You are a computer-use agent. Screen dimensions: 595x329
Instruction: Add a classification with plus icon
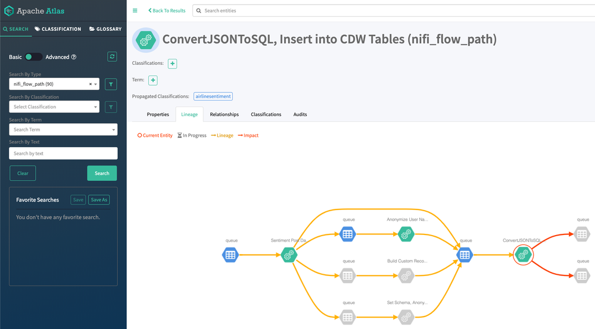point(172,64)
